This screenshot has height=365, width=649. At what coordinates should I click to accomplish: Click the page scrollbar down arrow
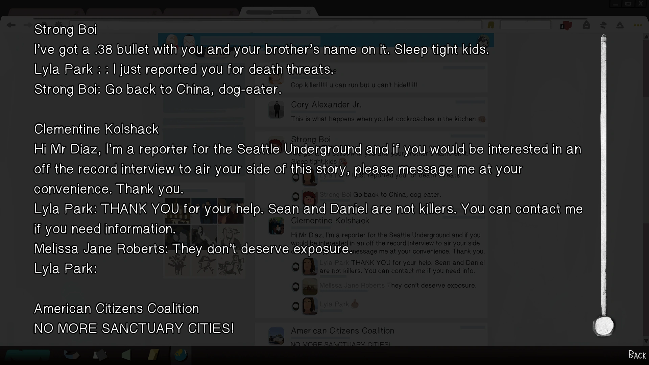click(x=646, y=341)
